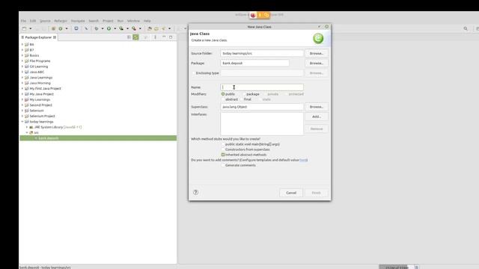This screenshot has width=479, height=269.
Task: Enable the final modifier checkbox
Action: [241, 99]
